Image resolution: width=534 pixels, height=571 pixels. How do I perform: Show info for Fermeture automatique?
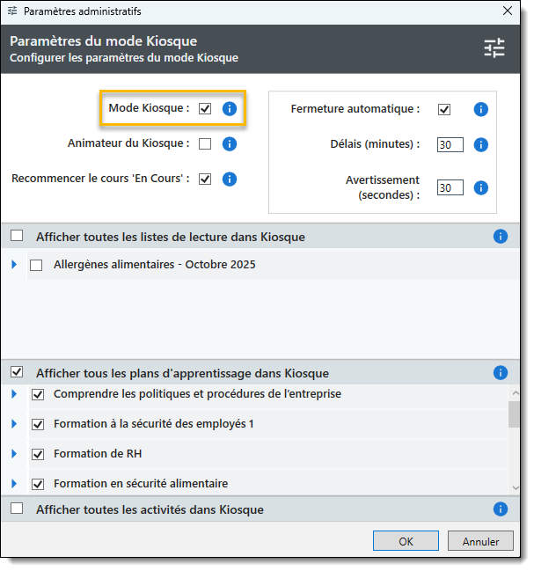pyautogui.click(x=480, y=110)
